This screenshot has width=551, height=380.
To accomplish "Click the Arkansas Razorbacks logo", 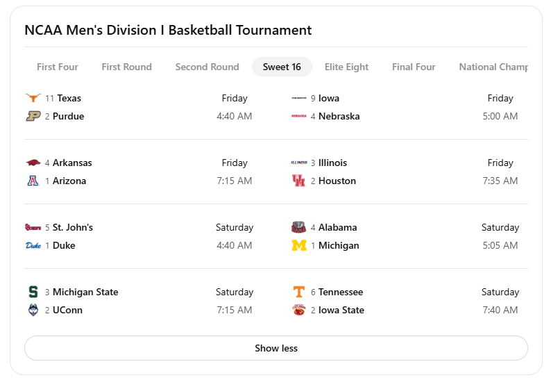I will [33, 163].
